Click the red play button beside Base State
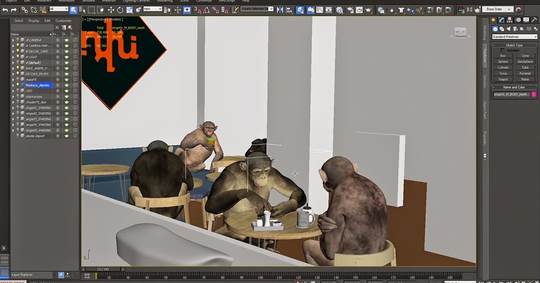This screenshot has height=283, width=540. 518,9
